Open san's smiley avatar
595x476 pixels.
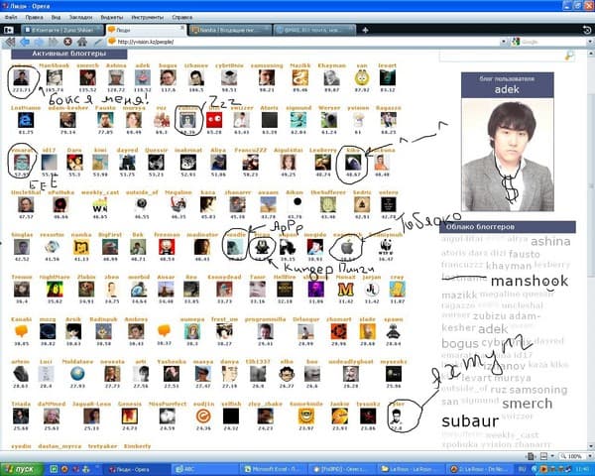click(x=362, y=77)
